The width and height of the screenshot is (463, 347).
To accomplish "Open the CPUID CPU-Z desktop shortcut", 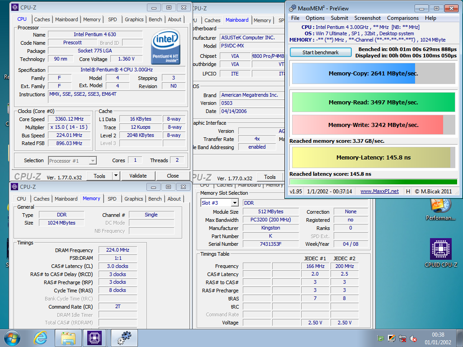I will point(440,253).
